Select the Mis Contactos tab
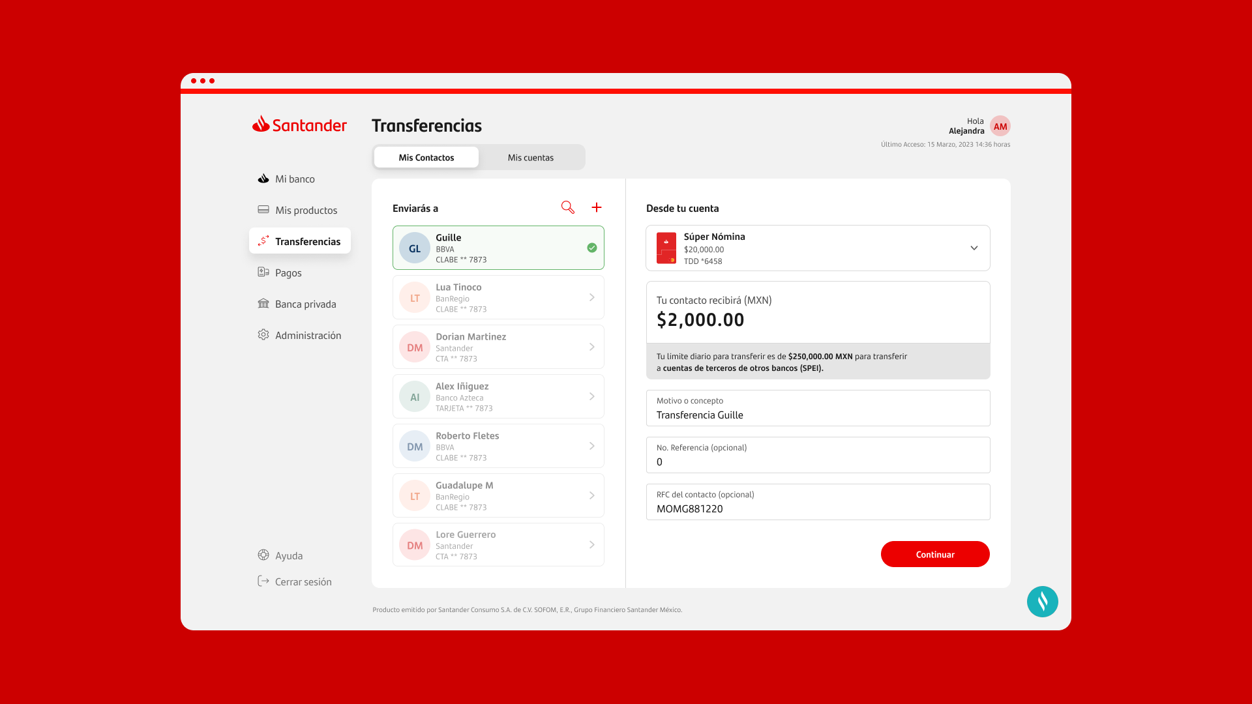This screenshot has width=1252, height=704. [426, 157]
